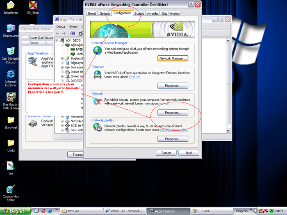Click the taskbar clock showing 00:44

(279, 211)
